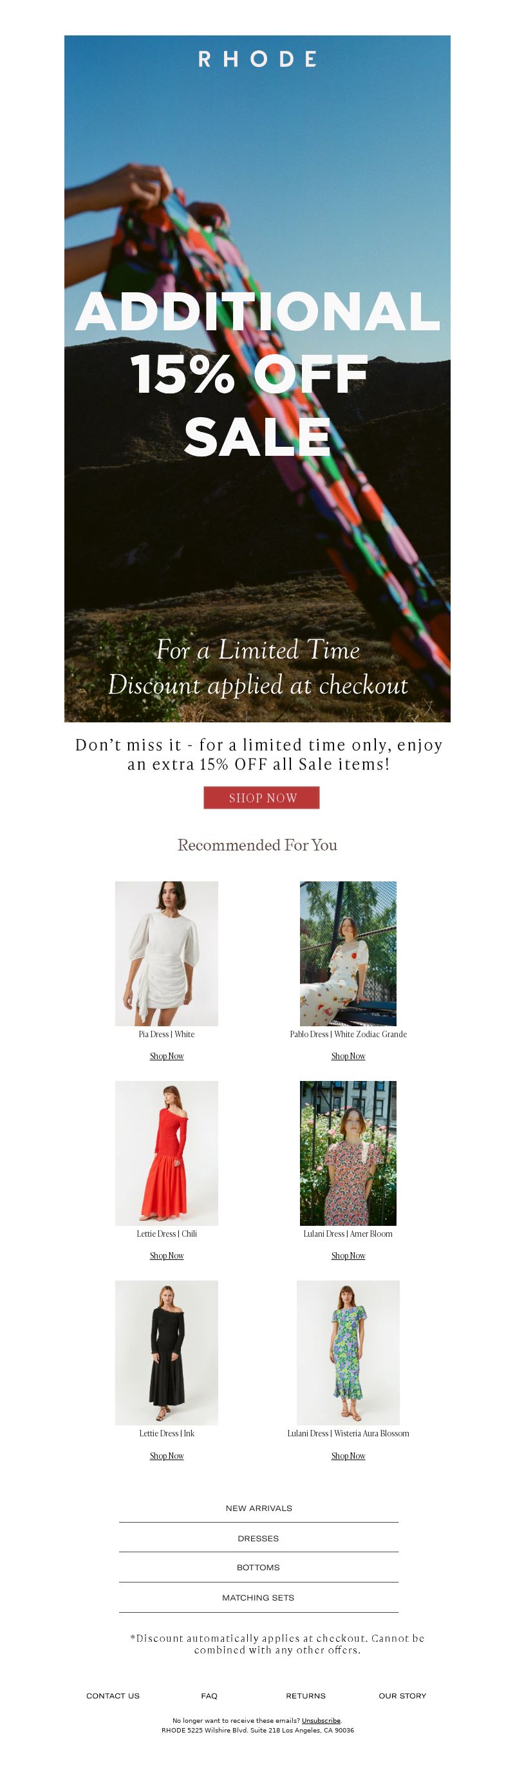Click Shop Now under Lettie Dress Ink
Image resolution: width=515 pixels, height=1766 pixels.
click(x=167, y=1456)
